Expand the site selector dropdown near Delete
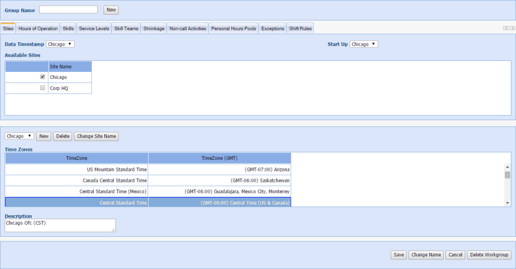 pyautogui.click(x=19, y=136)
